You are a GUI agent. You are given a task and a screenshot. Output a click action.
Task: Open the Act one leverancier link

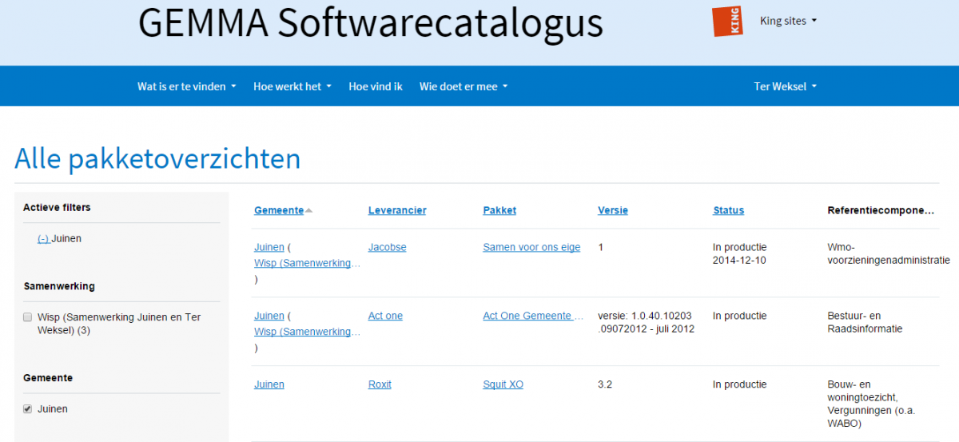385,316
